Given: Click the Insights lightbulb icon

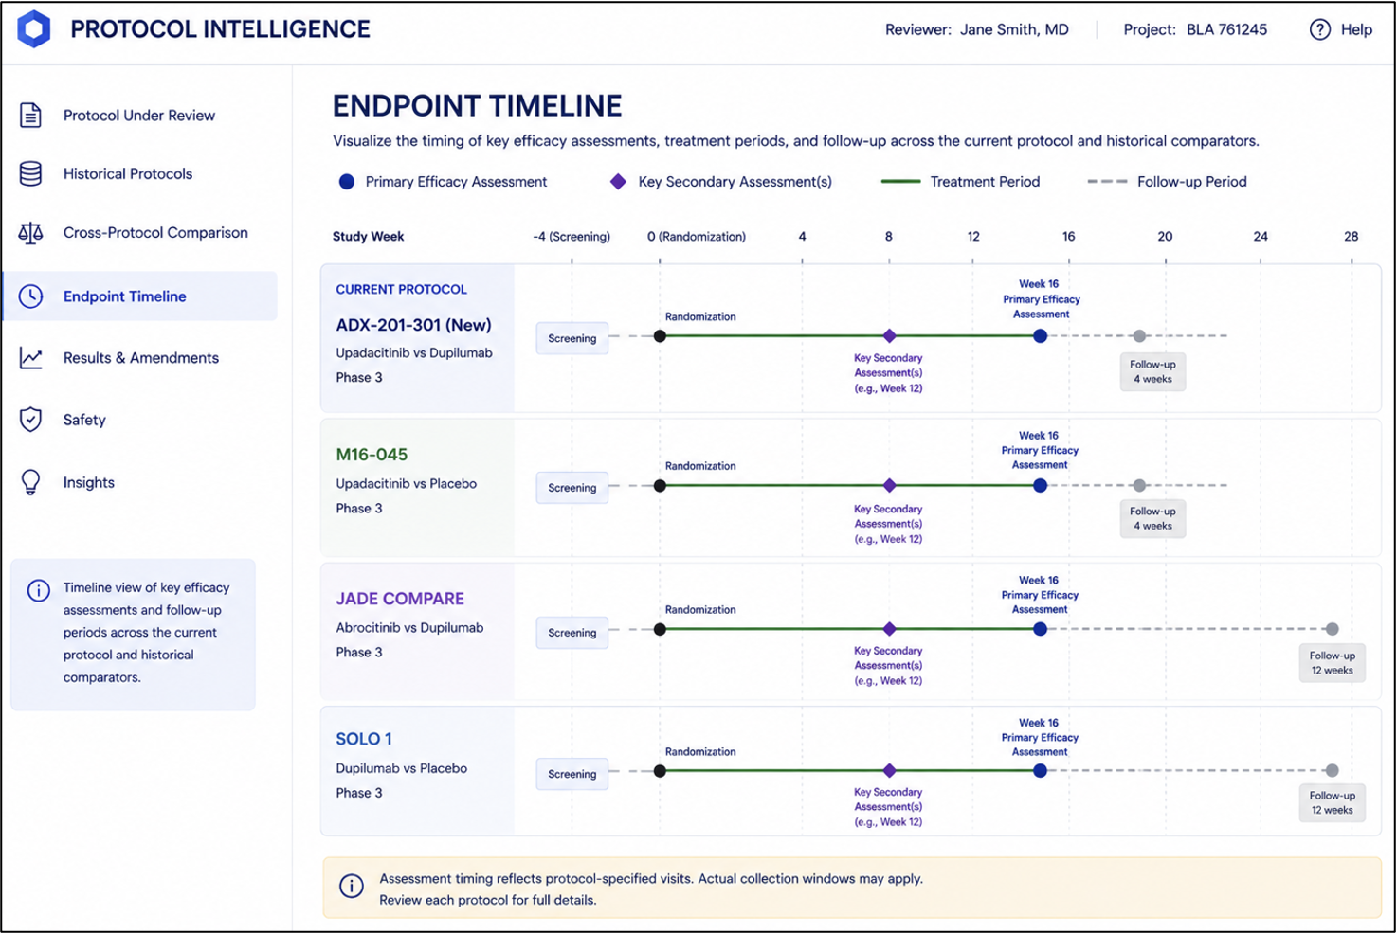Looking at the screenshot, I should coord(30,482).
